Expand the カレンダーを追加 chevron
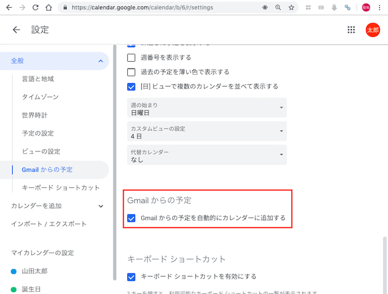 tap(101, 206)
